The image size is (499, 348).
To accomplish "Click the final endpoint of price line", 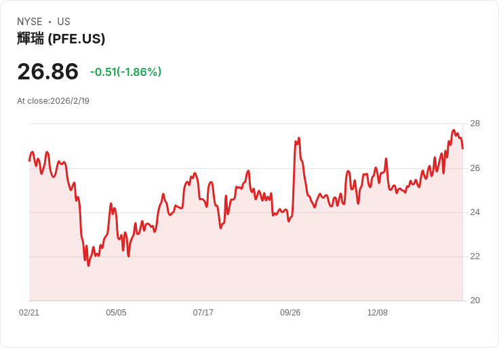I will point(462,148).
